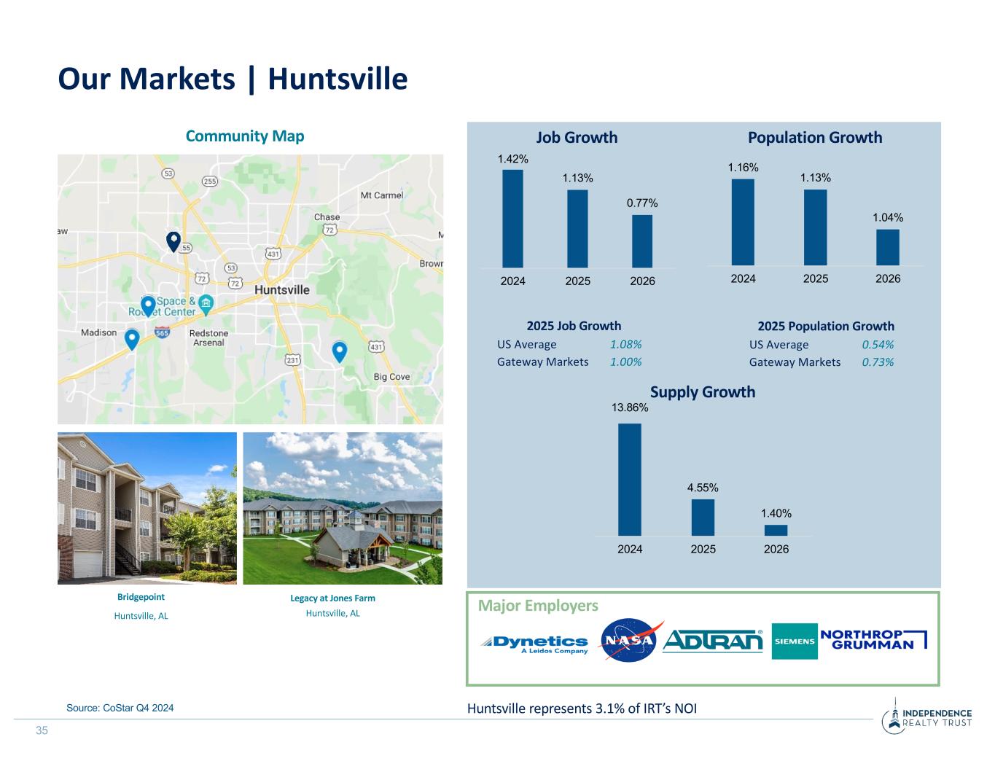Select the "Bridgepoint" caption
Image resolution: width=995 pixels, height=769 pixels.
(x=141, y=598)
